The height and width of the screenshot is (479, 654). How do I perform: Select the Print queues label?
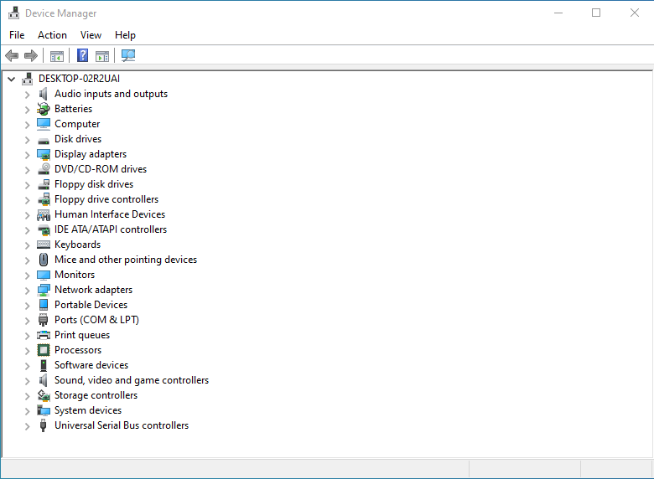click(x=82, y=335)
